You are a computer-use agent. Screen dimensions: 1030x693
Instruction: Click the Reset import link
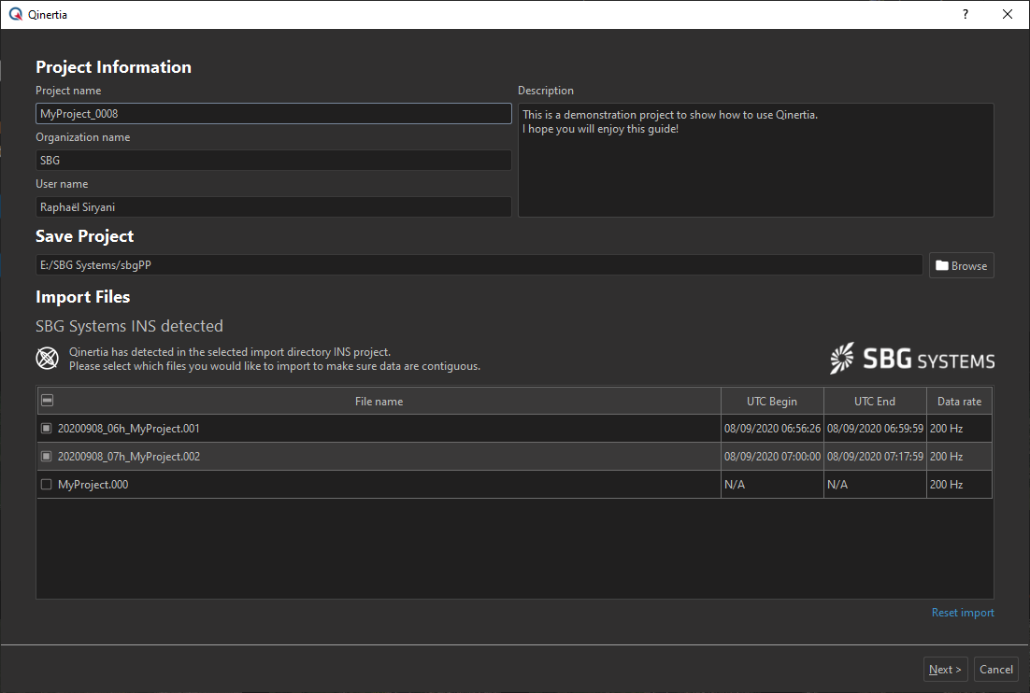962,613
